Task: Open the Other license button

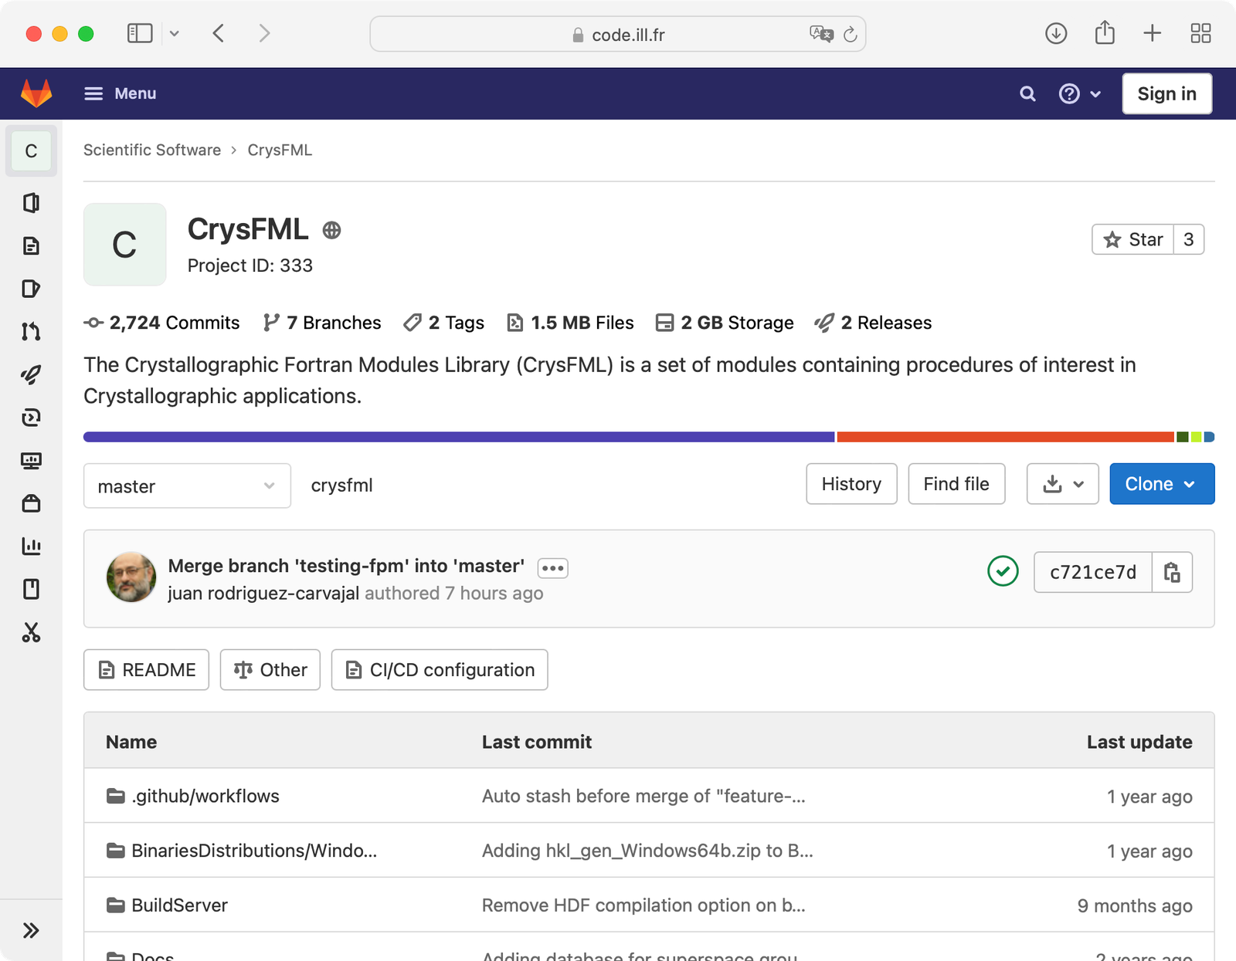Action: pos(270,670)
